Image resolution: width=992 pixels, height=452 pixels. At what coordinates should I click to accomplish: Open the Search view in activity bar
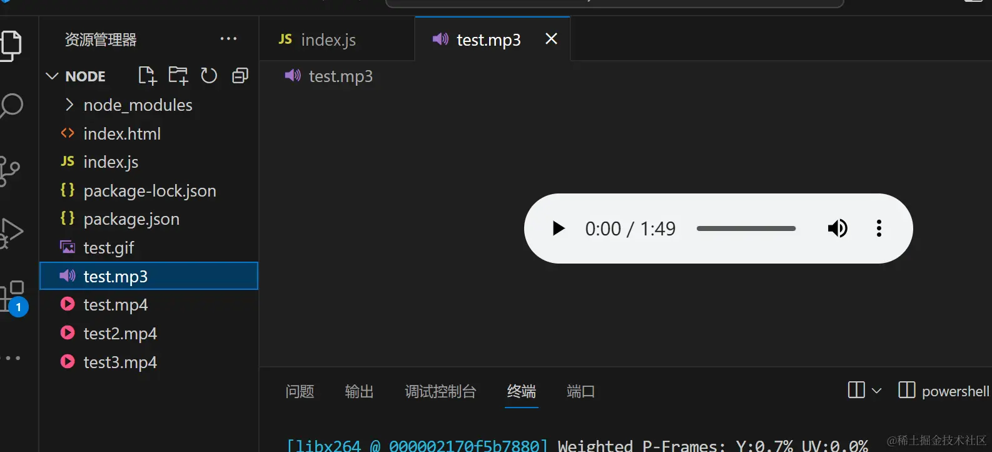pyautogui.click(x=11, y=105)
